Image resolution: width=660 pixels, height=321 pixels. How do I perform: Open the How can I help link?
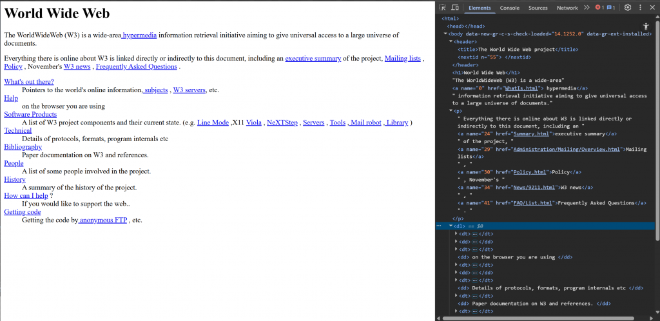click(x=26, y=195)
